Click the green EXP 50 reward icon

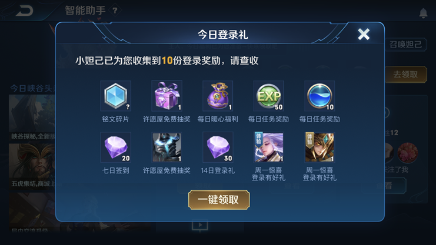(x=269, y=96)
